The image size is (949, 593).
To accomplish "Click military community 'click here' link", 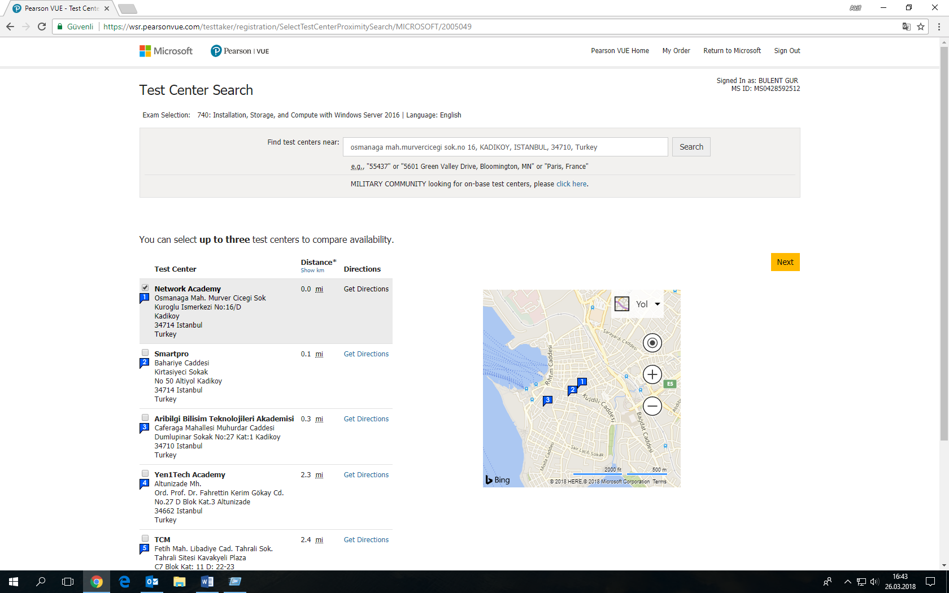I will pyautogui.click(x=572, y=184).
